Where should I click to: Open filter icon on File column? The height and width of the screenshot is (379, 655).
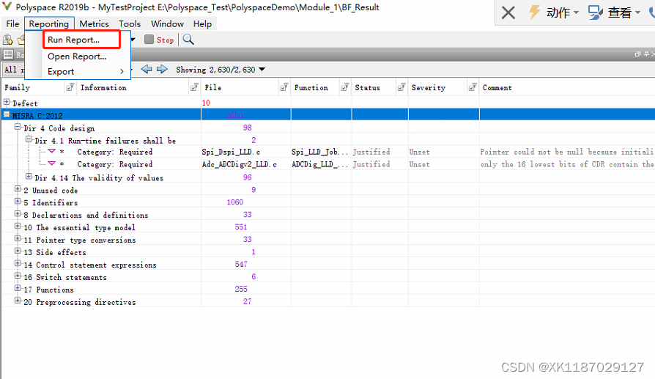[284, 87]
